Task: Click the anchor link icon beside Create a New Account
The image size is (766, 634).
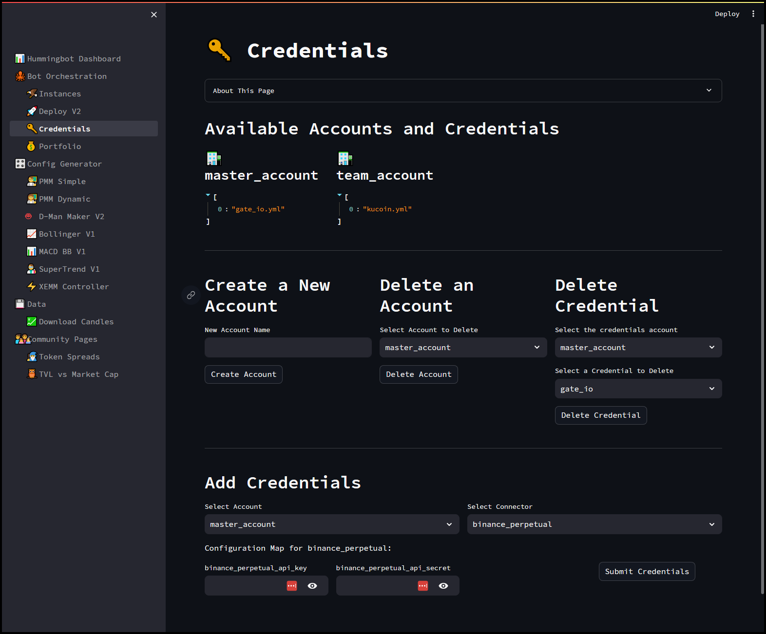Action: tap(191, 295)
